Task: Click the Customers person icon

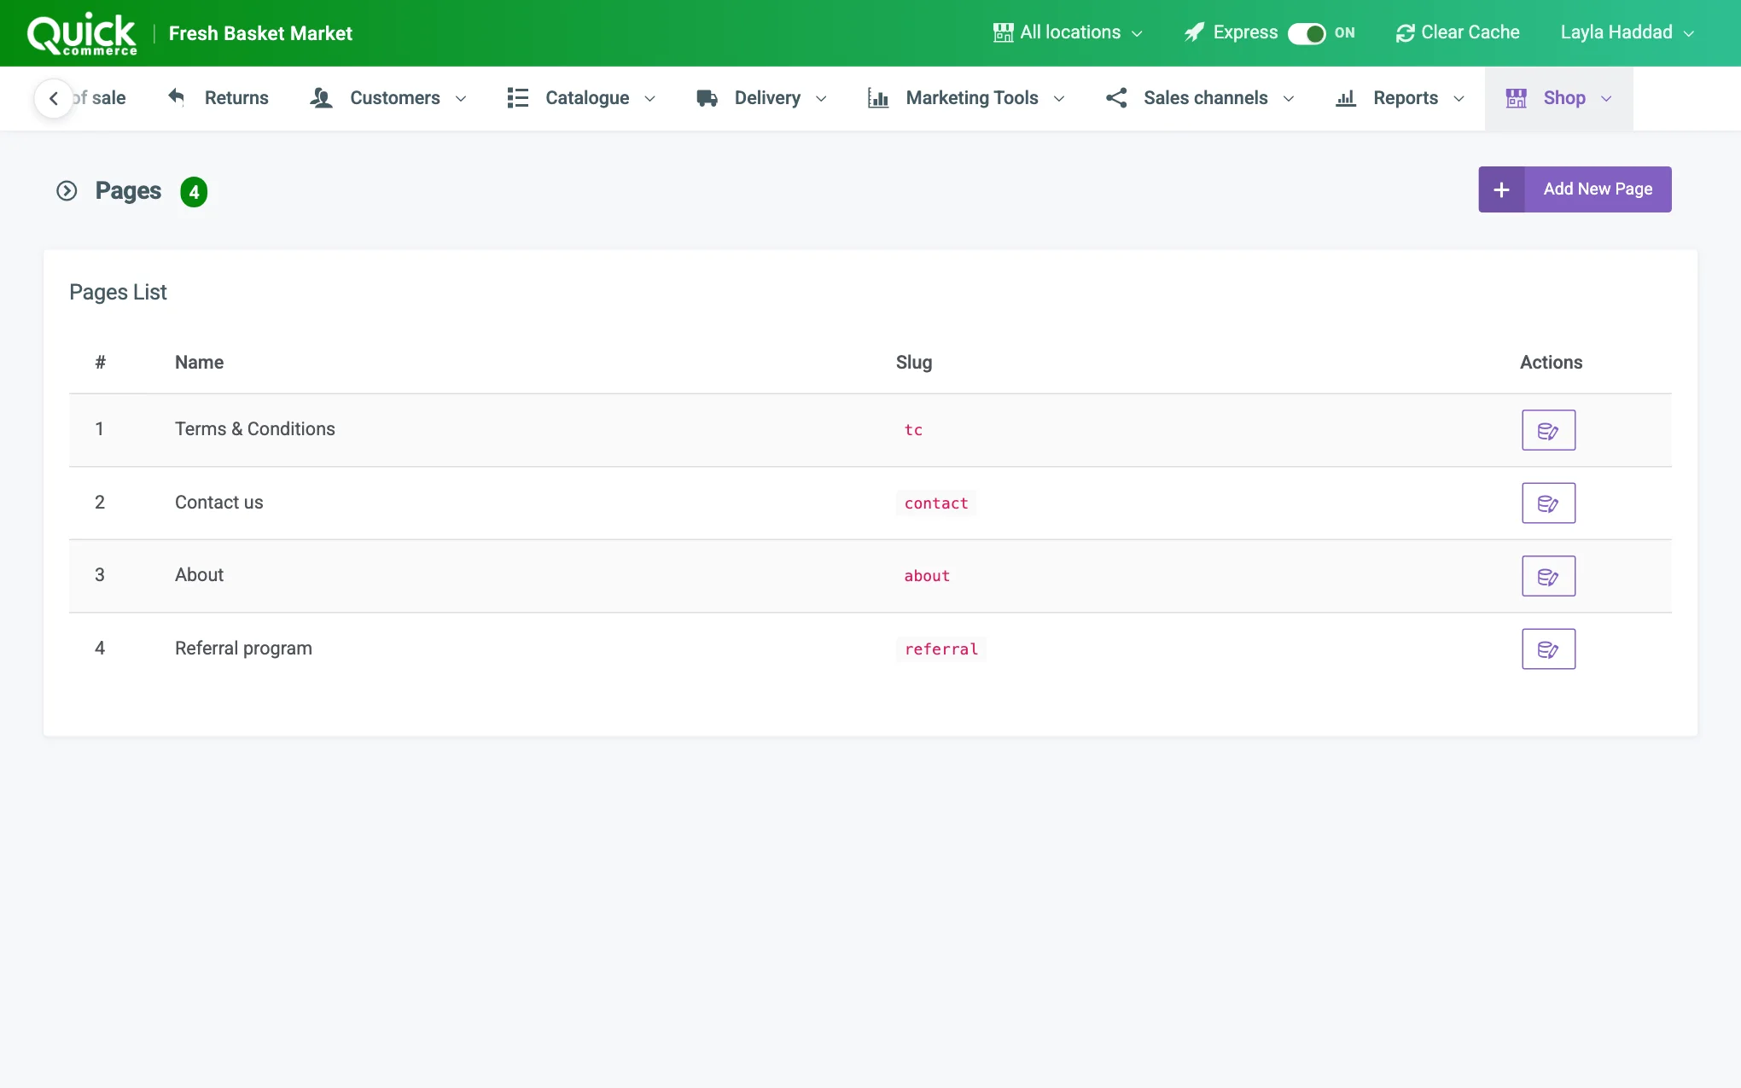Action: [321, 98]
